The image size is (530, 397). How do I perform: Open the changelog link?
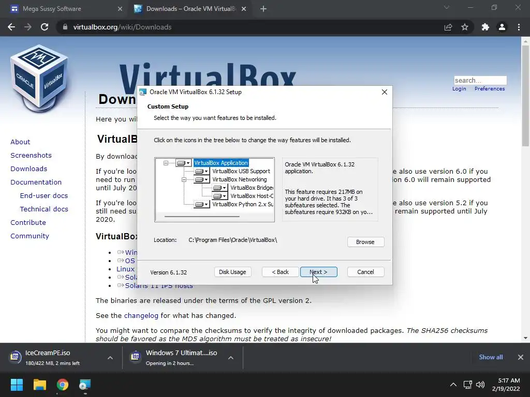[x=141, y=316]
